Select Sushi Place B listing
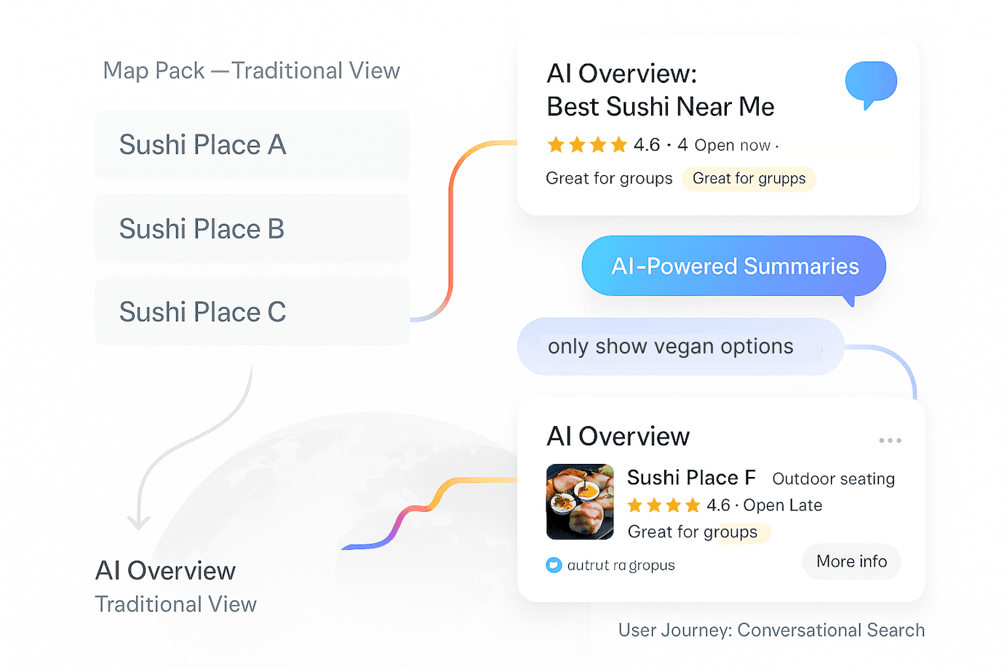1004x669 pixels. pos(252,228)
